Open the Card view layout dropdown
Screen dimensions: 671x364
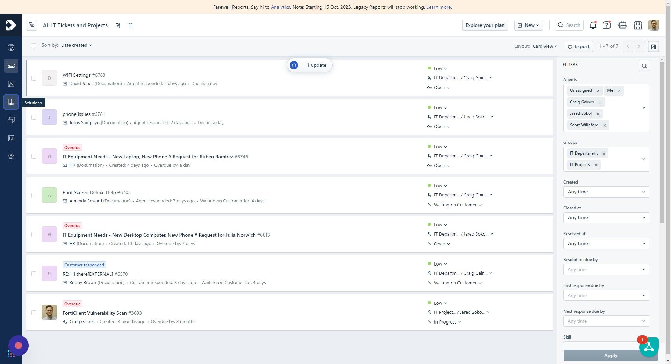coord(544,46)
